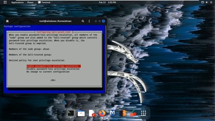Click terminal title 'root@windows: /home/ahsan'

tap(55, 21)
